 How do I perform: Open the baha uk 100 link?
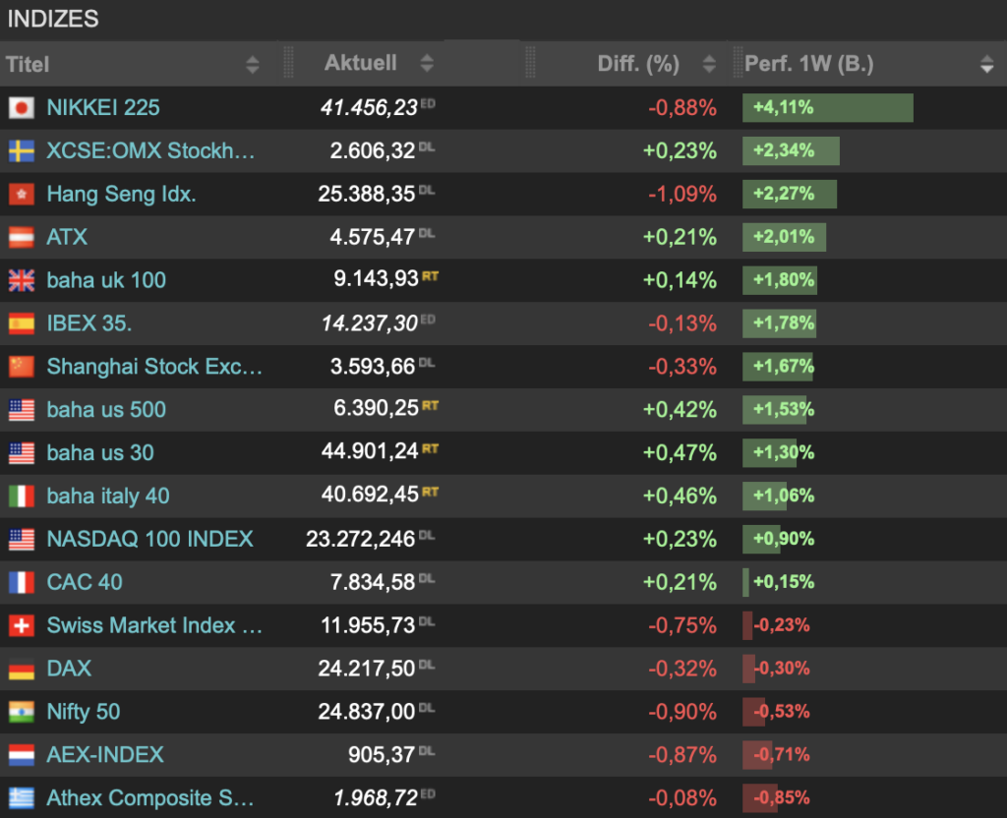pos(106,280)
